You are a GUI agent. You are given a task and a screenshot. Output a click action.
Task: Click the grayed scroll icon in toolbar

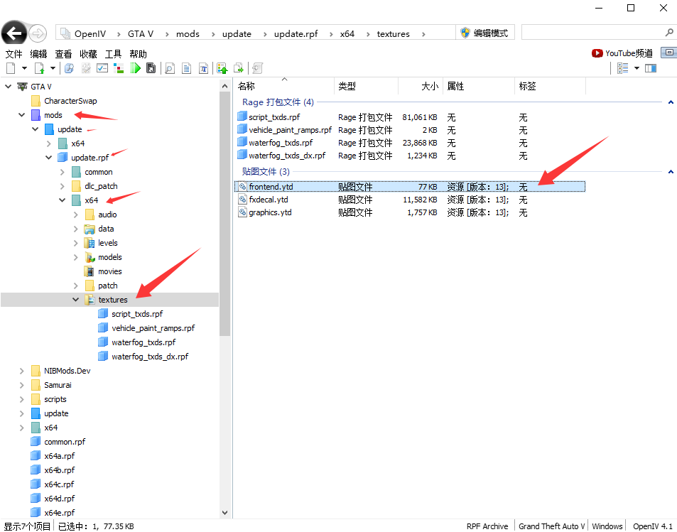pos(258,68)
